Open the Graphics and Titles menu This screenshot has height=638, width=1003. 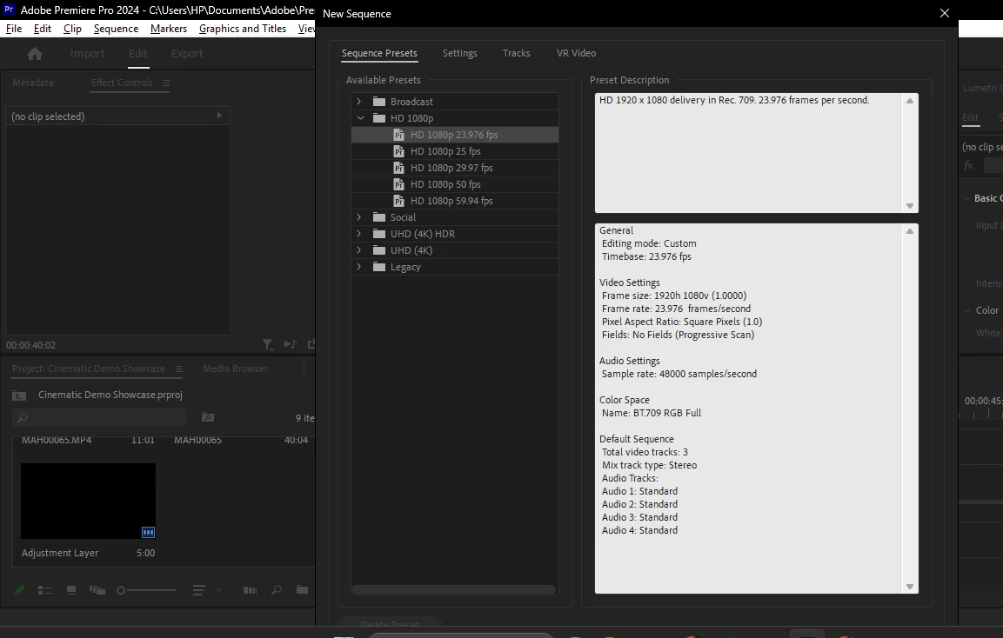[x=243, y=29]
